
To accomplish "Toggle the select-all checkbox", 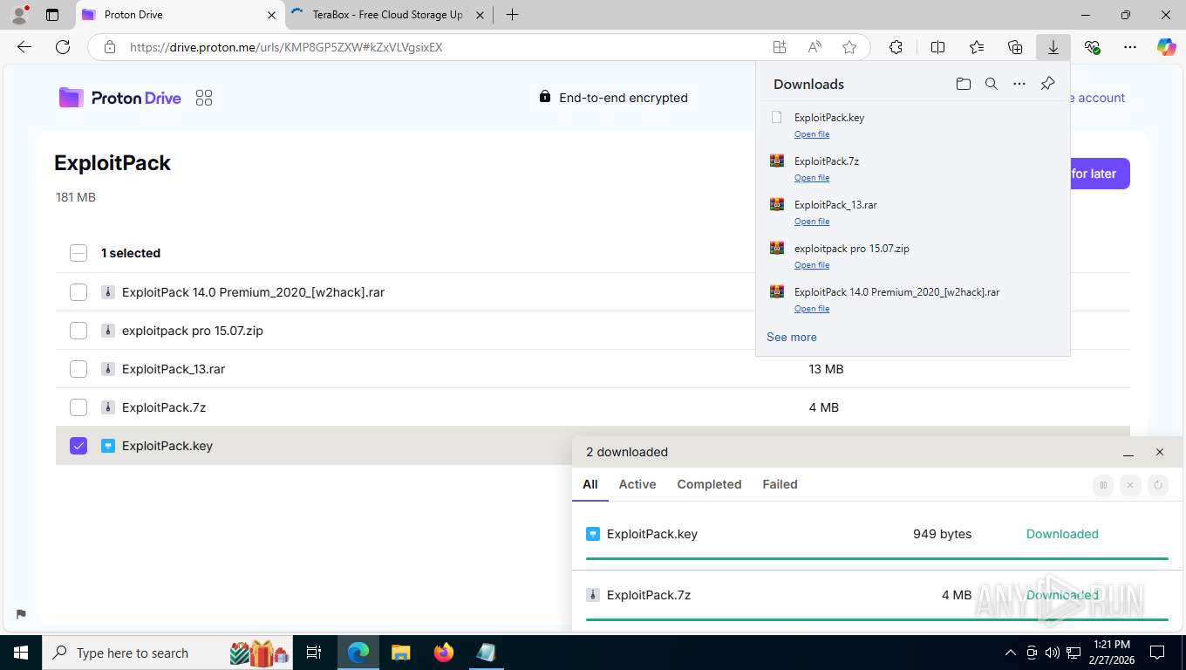I will point(78,253).
